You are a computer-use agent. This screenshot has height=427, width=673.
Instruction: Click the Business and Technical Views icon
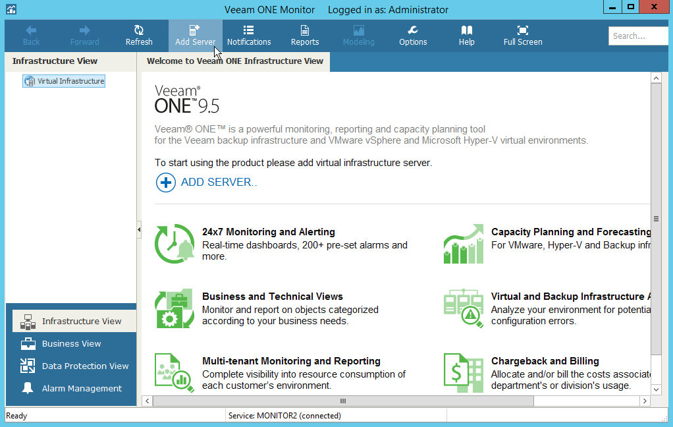click(x=175, y=308)
